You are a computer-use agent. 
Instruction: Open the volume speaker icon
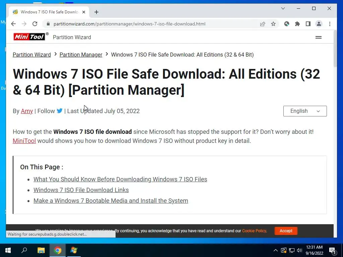coord(299,250)
